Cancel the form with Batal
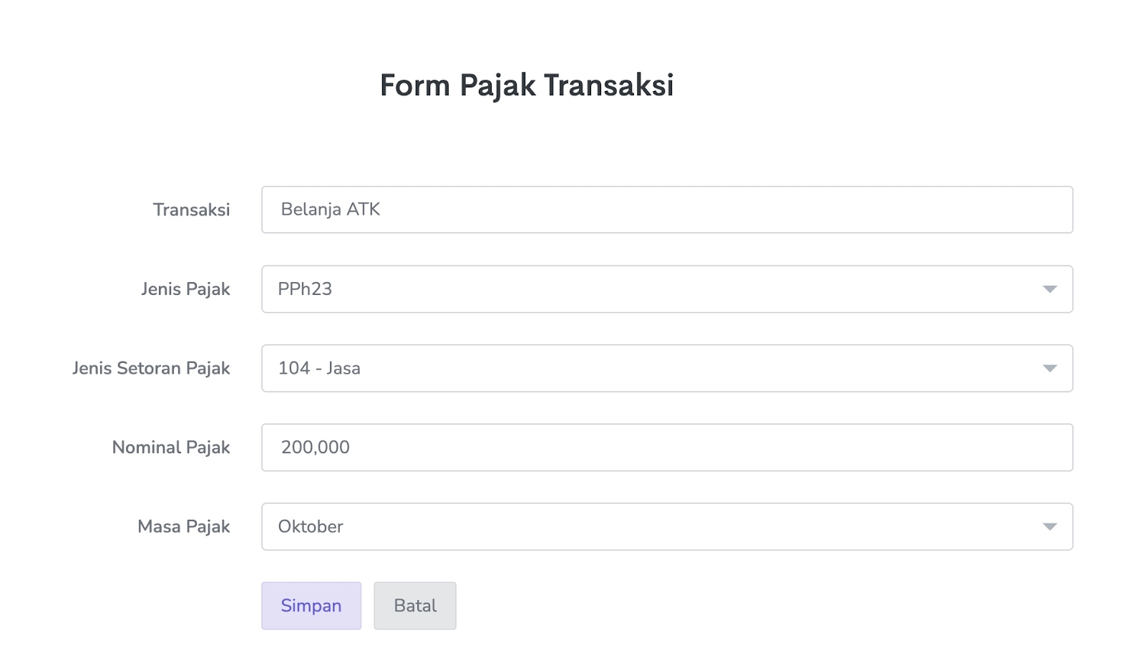This screenshot has height=658, width=1145. pyautogui.click(x=415, y=606)
